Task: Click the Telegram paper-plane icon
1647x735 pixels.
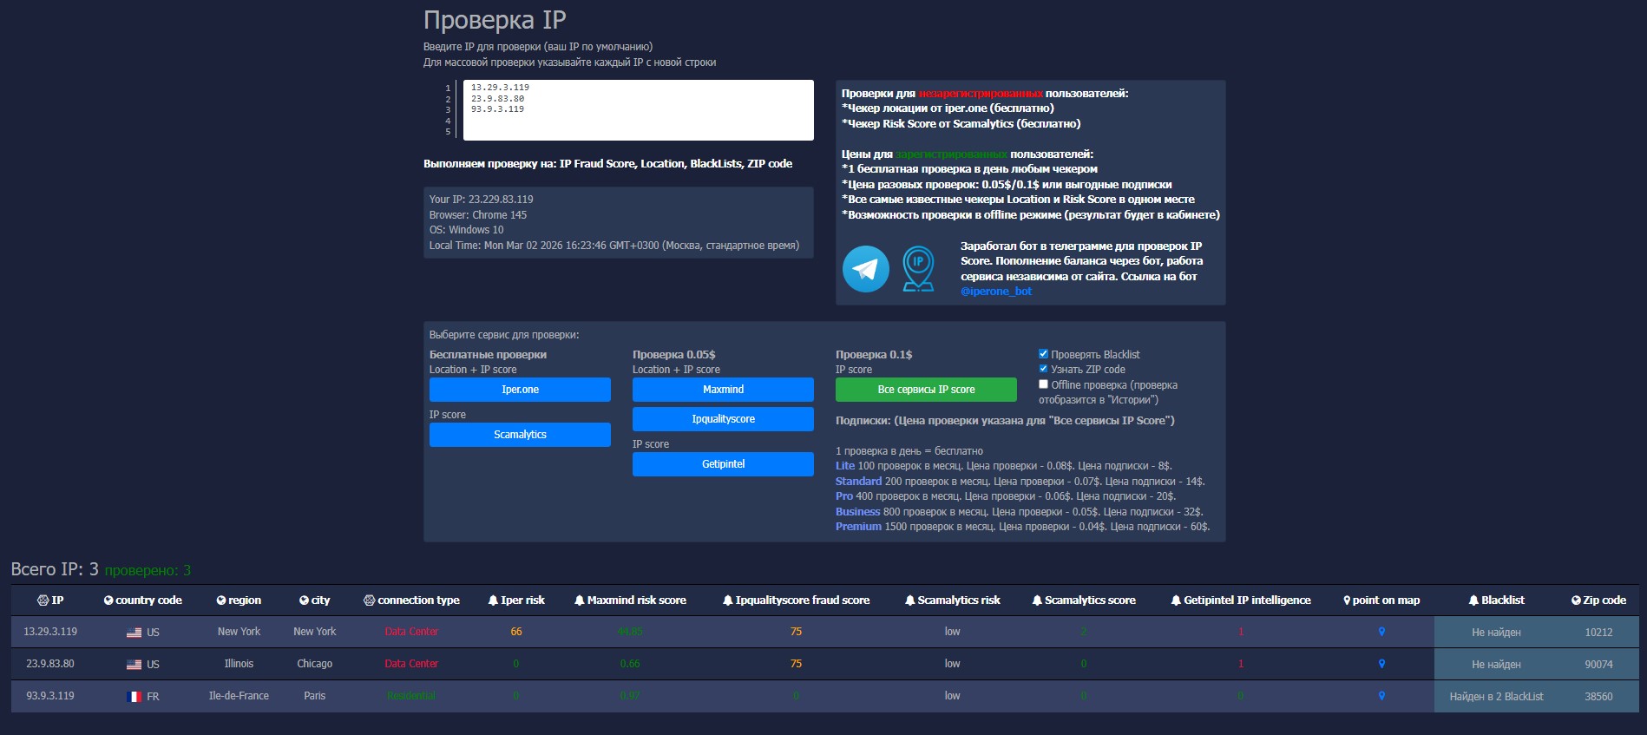Action: (x=865, y=269)
